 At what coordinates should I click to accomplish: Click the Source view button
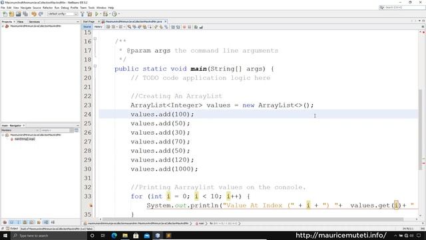coord(87,27)
